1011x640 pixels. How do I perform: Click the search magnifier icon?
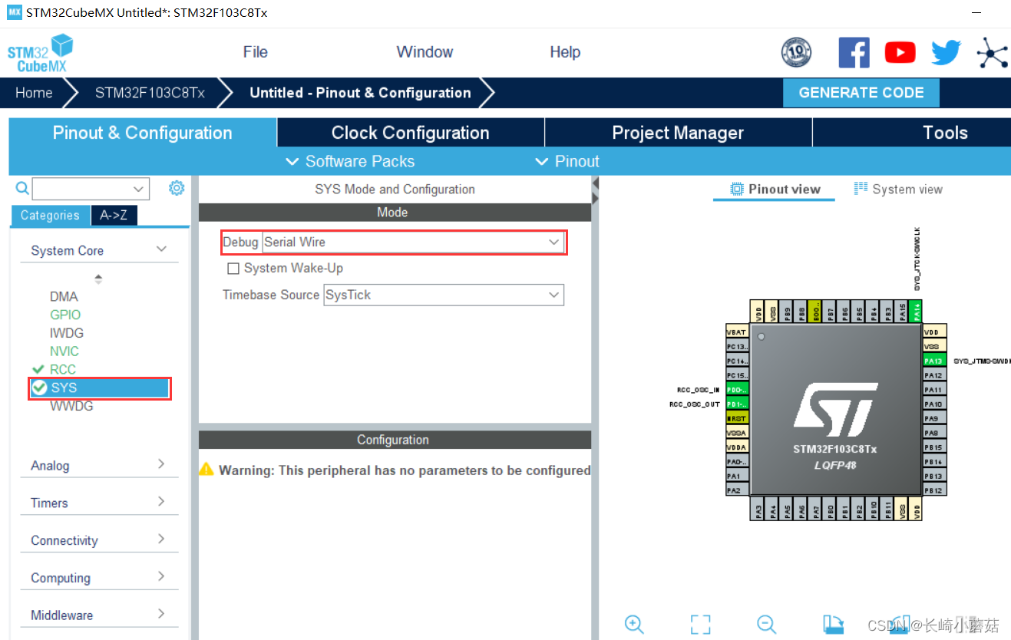point(22,188)
